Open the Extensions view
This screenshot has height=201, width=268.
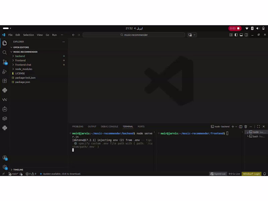(5, 81)
